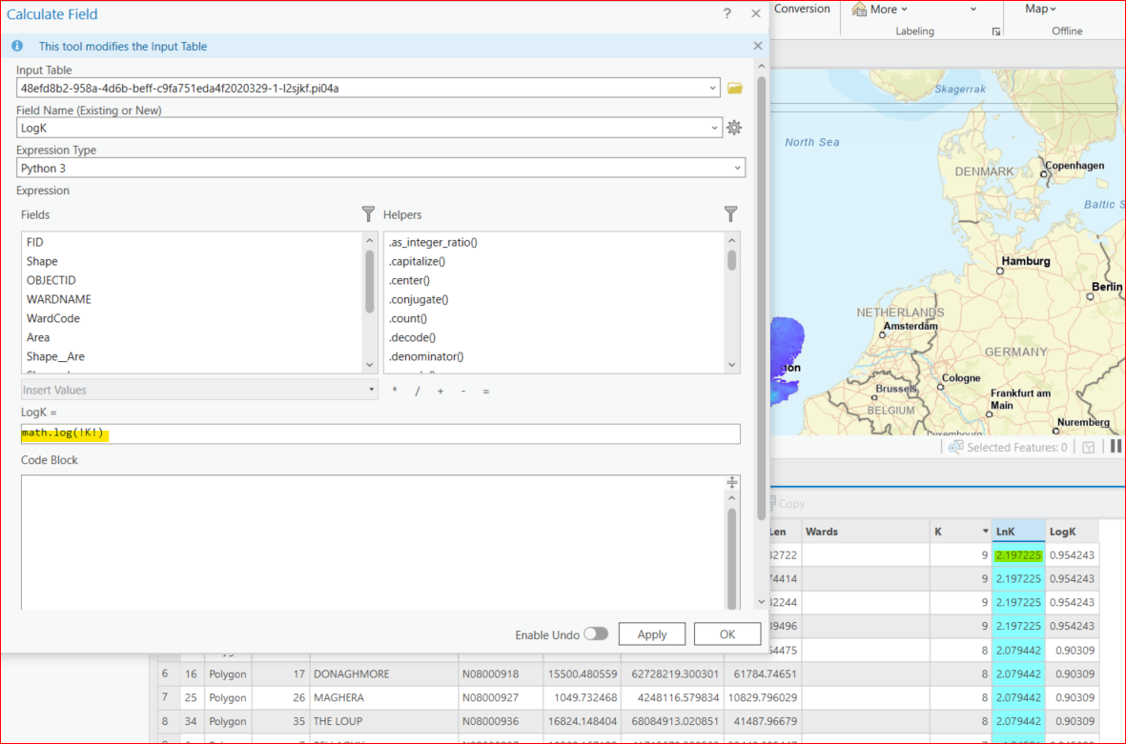
Task: Open field properties with the gear icon
Action: [x=733, y=127]
